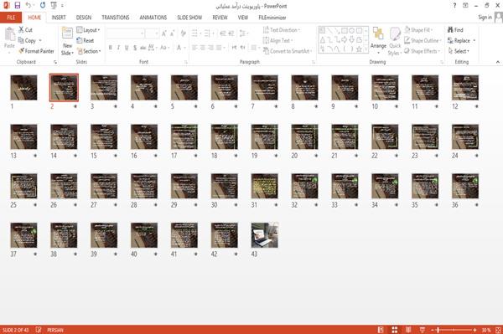
Task: Open the font size combo box
Action: pyautogui.click(x=152, y=33)
